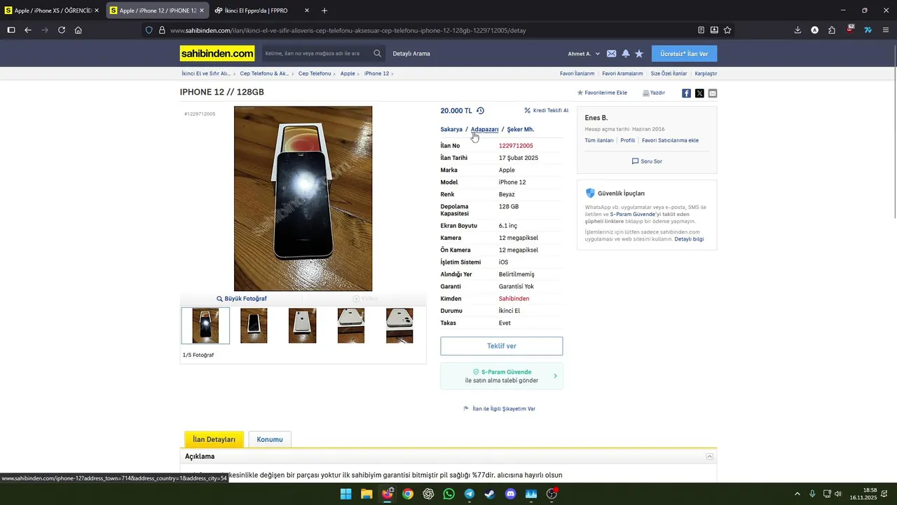Open S-Param Güvende purchase request arrow
Screen dimensions: 897x505
click(x=555, y=376)
